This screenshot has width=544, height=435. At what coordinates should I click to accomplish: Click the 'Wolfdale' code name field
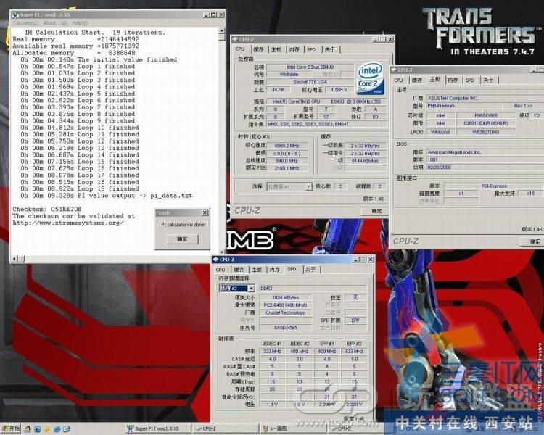(x=289, y=75)
